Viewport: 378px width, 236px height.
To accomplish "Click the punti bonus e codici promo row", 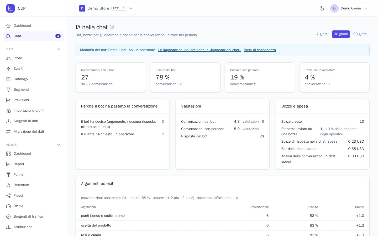I will click(x=223, y=216).
